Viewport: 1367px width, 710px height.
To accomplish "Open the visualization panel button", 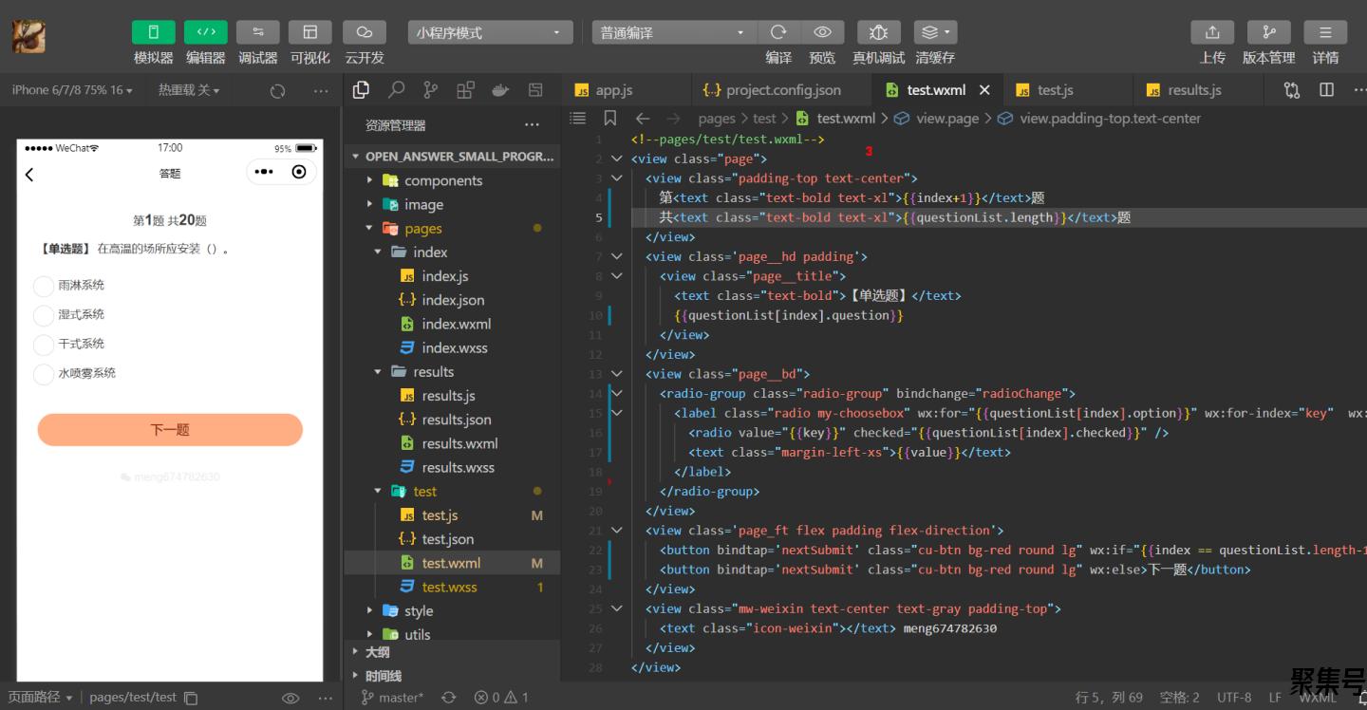I will click(309, 32).
